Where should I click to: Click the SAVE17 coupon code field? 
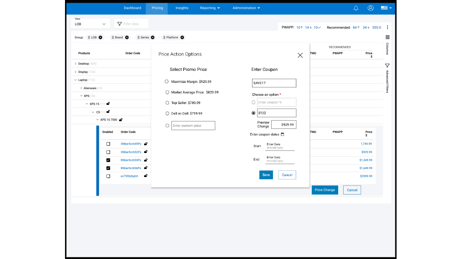coord(274,83)
